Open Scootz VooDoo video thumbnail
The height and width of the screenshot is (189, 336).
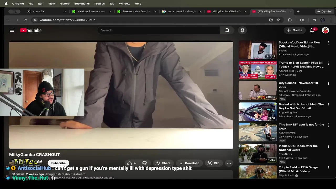(x=258, y=50)
